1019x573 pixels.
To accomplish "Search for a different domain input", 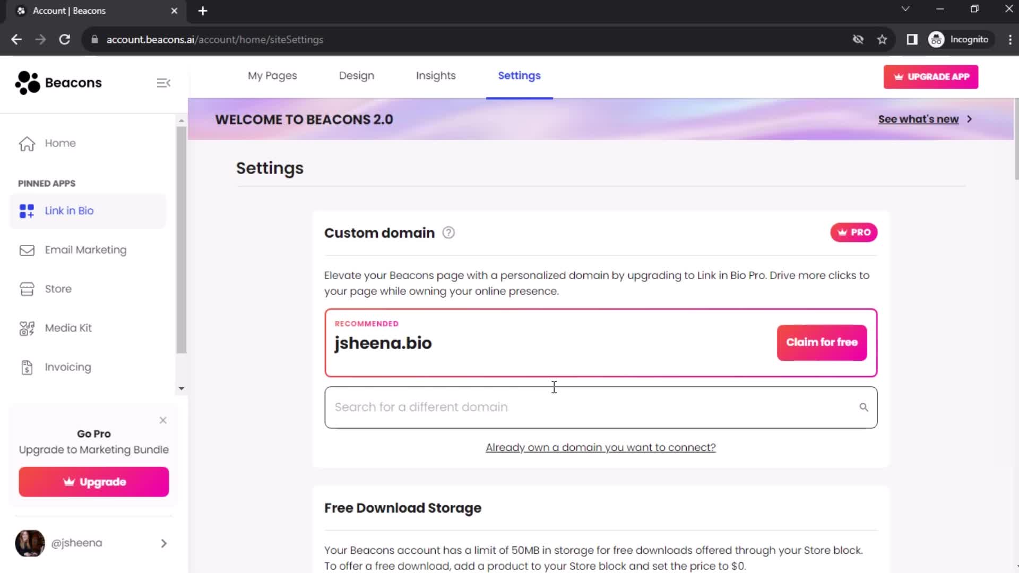I will (x=600, y=406).
